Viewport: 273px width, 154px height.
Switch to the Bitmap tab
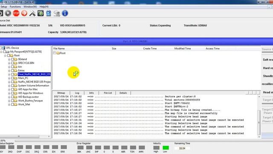(x=61, y=93)
